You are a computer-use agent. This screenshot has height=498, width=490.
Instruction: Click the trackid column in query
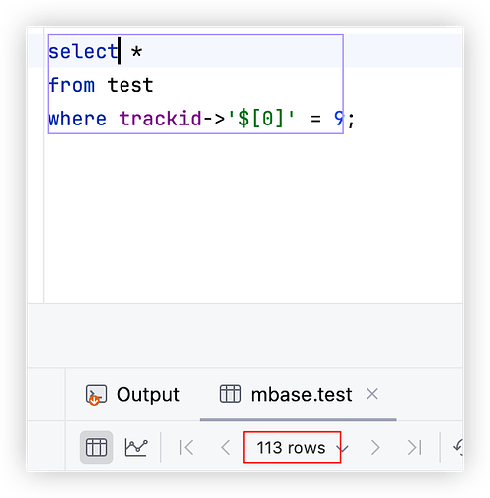(160, 119)
